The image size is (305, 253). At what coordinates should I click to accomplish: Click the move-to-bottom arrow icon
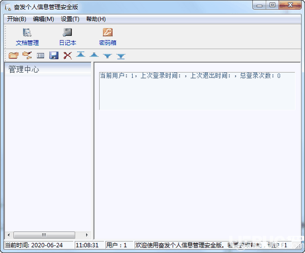121,56
